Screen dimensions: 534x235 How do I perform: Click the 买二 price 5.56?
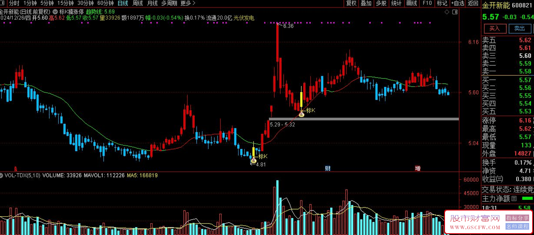pyautogui.click(x=525, y=88)
